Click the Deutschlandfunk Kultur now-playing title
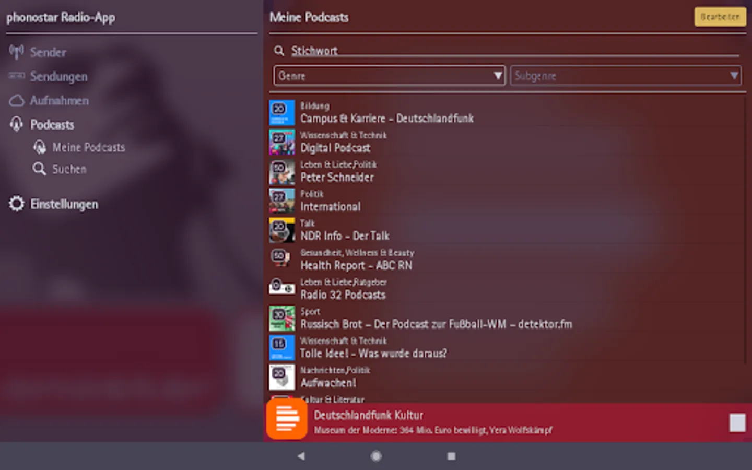This screenshot has width=752, height=470. click(x=368, y=415)
